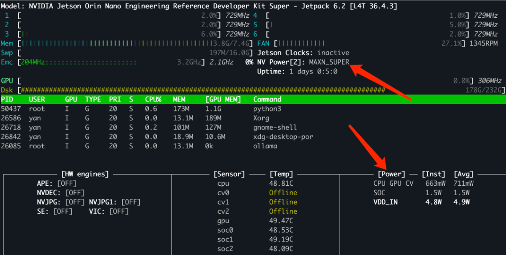Screen dimensions: 506x255
Task: Click the Model header line
Action: [199, 6]
